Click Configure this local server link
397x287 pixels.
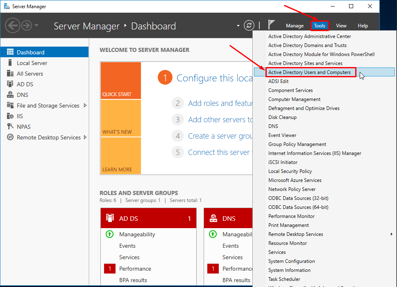coord(214,78)
